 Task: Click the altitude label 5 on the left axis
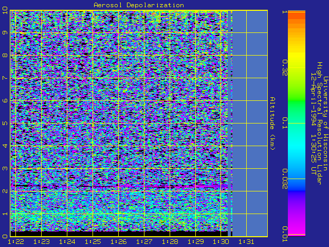click(x=5, y=123)
